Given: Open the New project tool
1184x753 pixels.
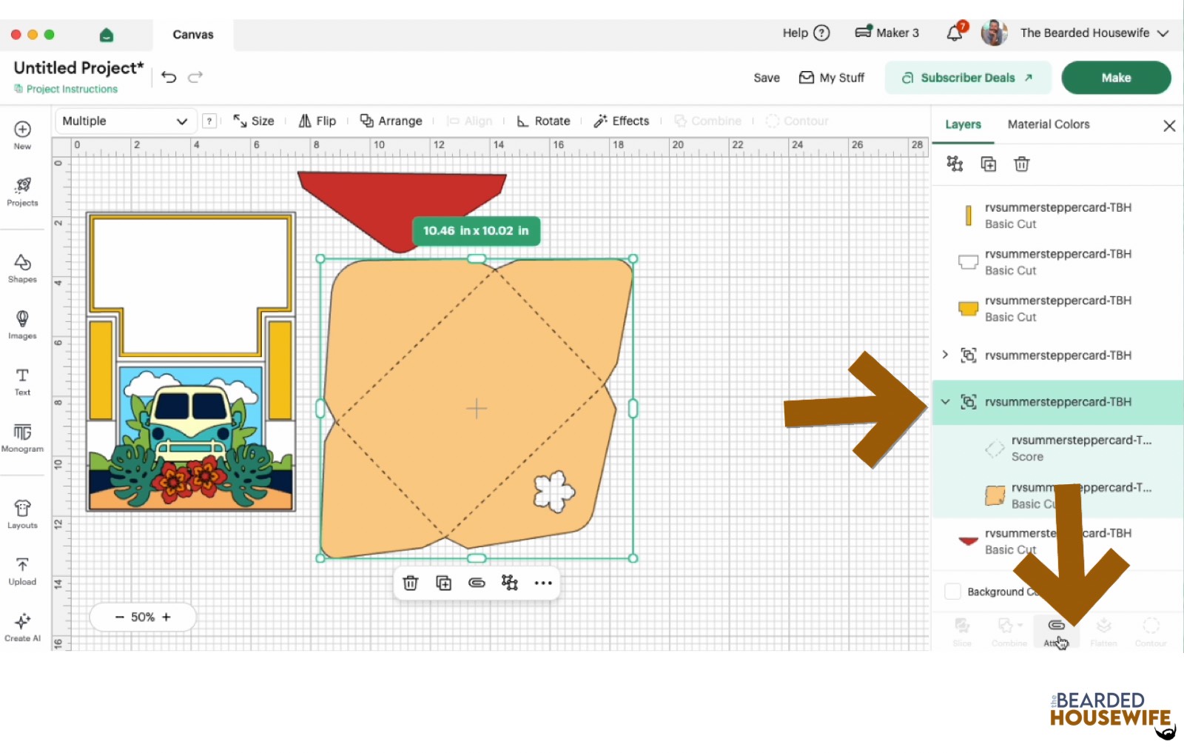Looking at the screenshot, I should coord(22,135).
